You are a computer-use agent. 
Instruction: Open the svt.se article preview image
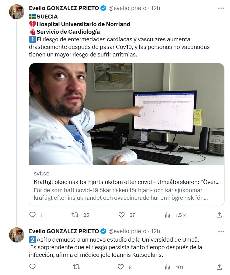127,114
